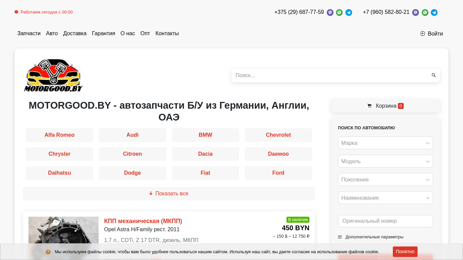Select the Daihatsu brand button
Image resolution: width=463 pixels, height=260 pixels.
[x=59, y=173]
